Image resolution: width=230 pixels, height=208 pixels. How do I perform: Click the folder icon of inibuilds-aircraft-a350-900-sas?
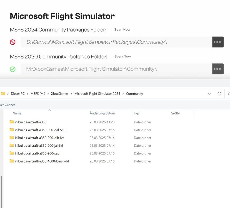tap(11, 153)
